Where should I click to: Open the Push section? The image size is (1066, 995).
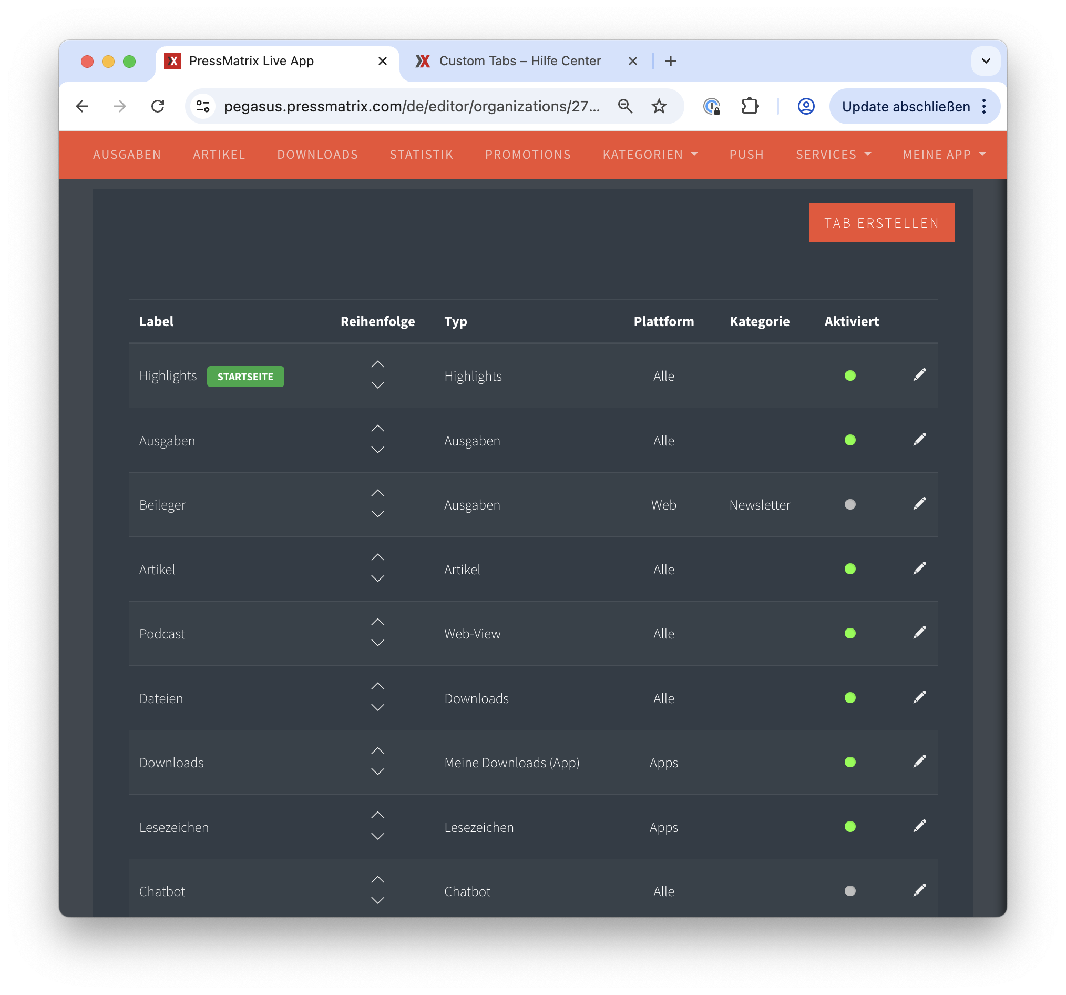coord(746,155)
